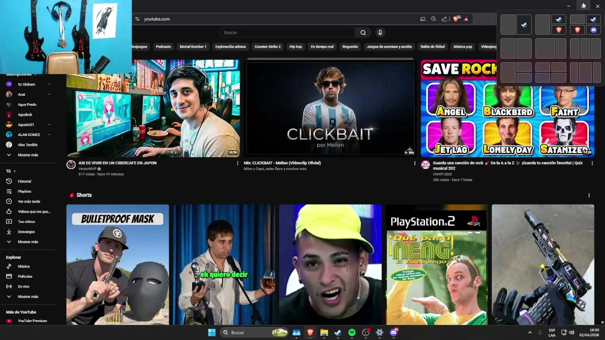605x340 pixels.
Task: Play the CLICKBAIT por Melian thumbnail
Action: click(x=330, y=108)
